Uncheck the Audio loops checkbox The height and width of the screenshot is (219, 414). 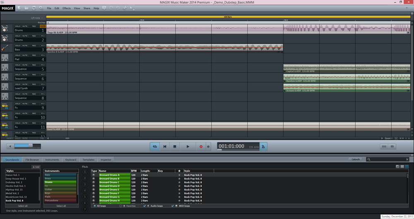[144, 206]
